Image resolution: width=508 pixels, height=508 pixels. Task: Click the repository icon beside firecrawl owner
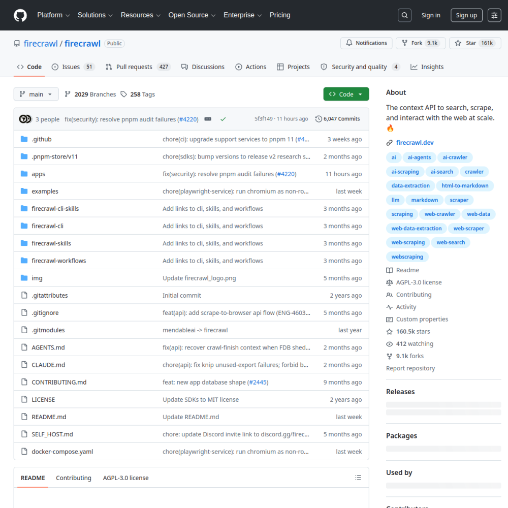coord(17,43)
